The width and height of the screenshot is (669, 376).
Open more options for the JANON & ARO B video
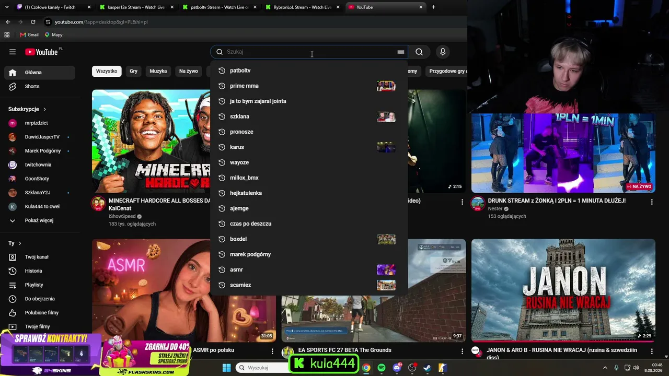pos(652,351)
